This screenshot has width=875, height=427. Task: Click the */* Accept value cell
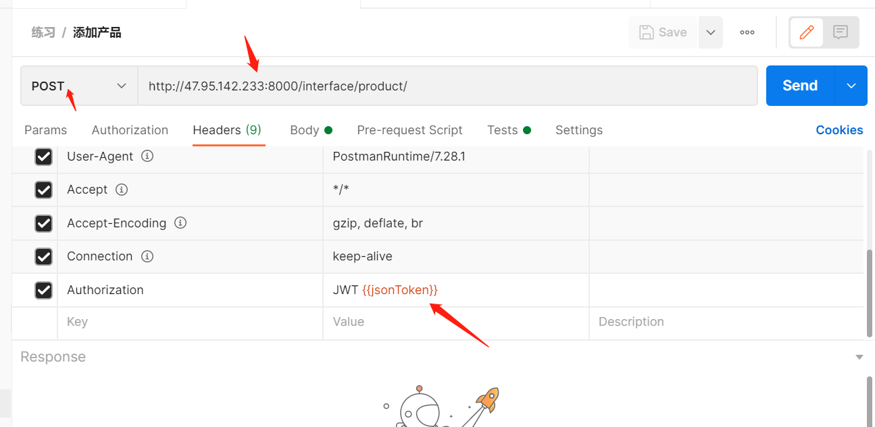click(x=456, y=190)
